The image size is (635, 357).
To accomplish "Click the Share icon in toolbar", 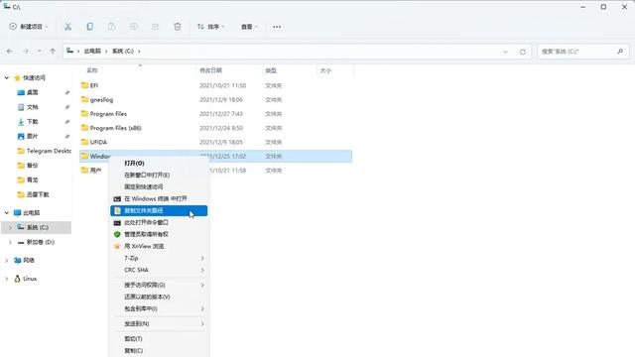I will (x=155, y=27).
